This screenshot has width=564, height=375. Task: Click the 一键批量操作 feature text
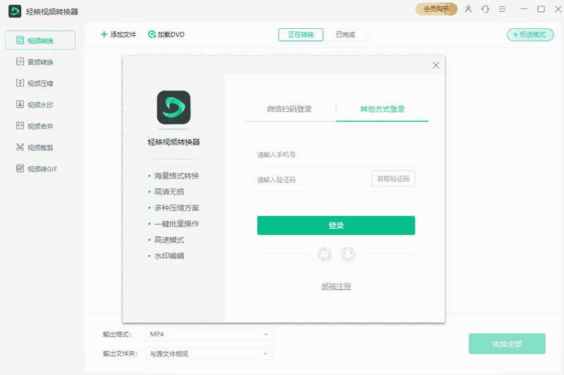[177, 224]
